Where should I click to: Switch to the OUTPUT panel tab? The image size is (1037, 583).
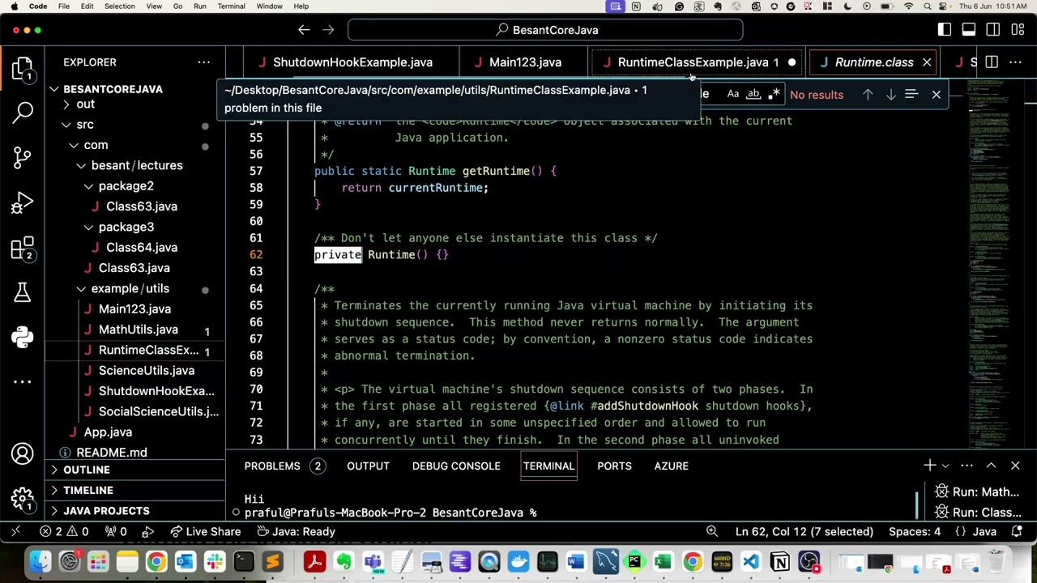pos(368,466)
